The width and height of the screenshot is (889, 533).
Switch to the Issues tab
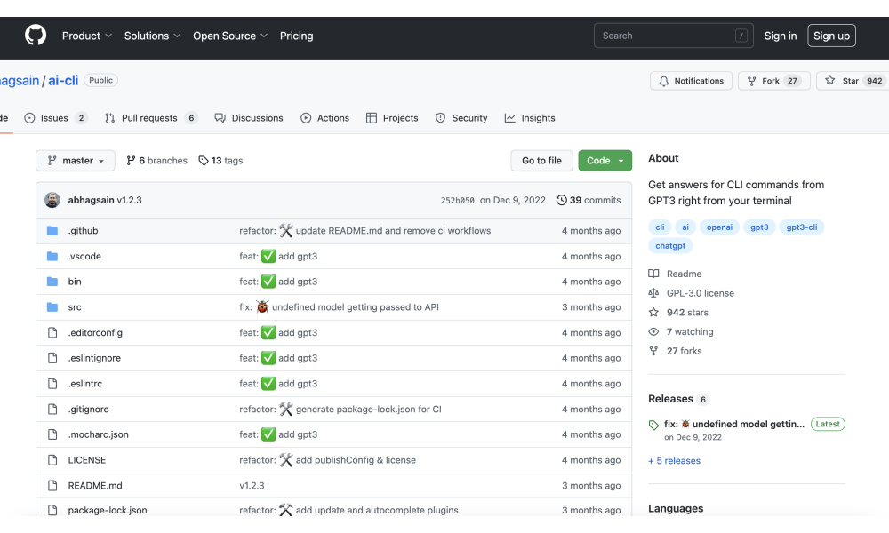[x=55, y=118]
